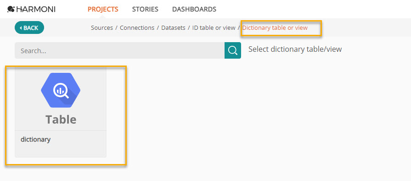Click the "Table" heading on the card
The width and height of the screenshot is (411, 181).
[61, 119]
